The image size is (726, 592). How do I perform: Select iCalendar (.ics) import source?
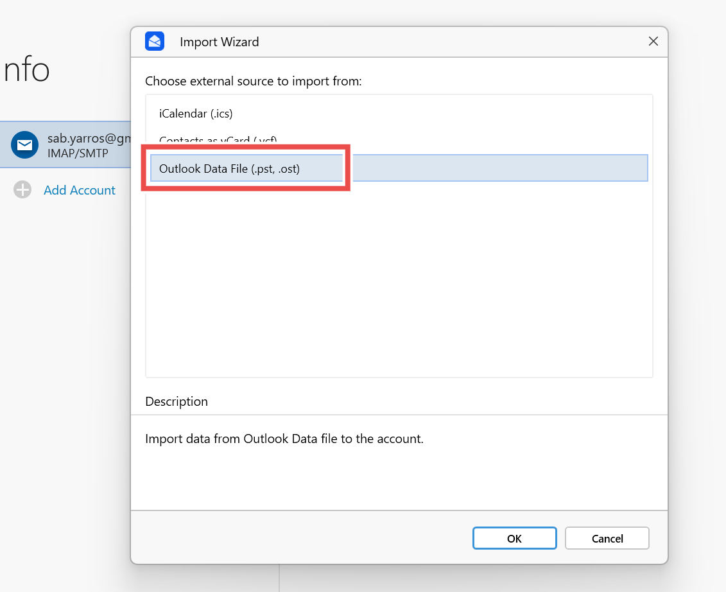pos(398,114)
